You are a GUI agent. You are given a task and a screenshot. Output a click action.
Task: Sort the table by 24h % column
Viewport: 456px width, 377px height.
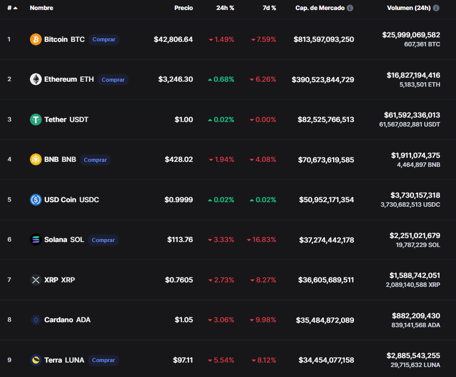click(x=225, y=8)
